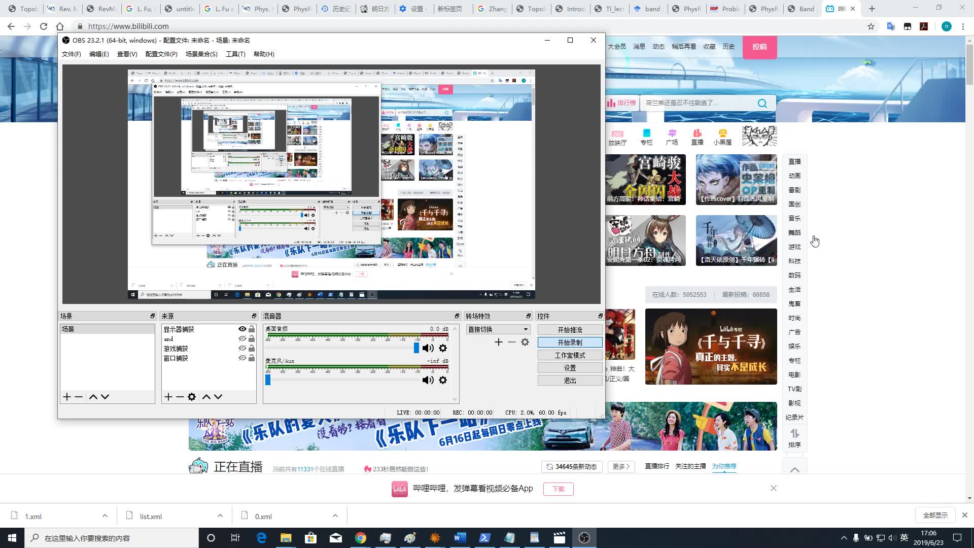This screenshot has height=548, width=974.
Task: Adjust 麦克风/Aux volume slider handle
Action: click(268, 380)
